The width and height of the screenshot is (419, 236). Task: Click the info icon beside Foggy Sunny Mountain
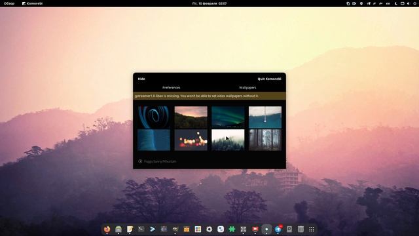point(140,161)
